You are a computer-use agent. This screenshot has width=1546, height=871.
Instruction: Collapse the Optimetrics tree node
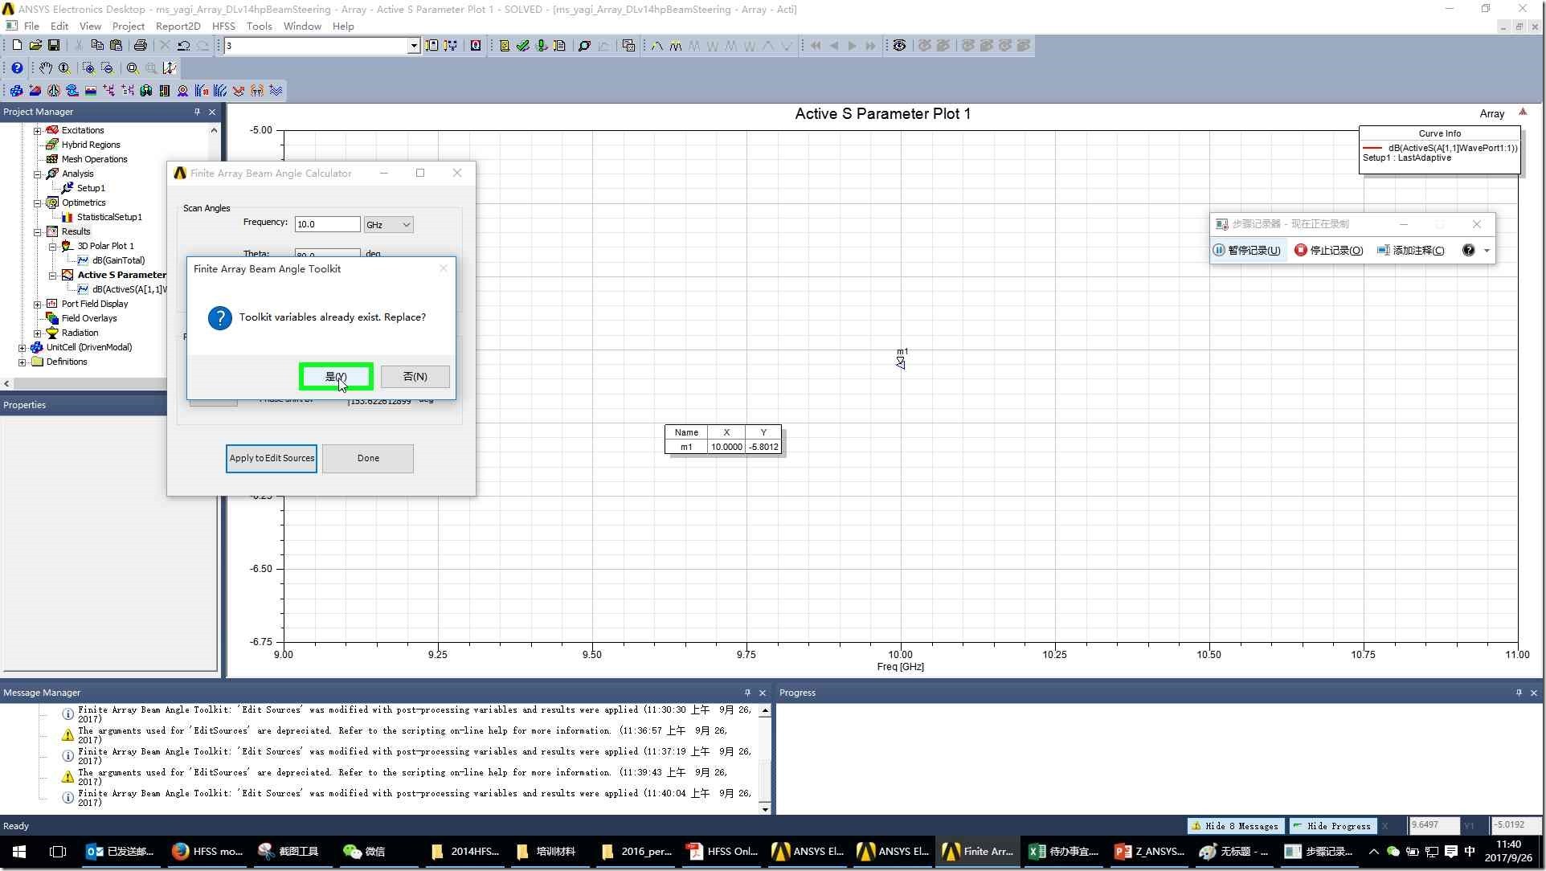[37, 202]
